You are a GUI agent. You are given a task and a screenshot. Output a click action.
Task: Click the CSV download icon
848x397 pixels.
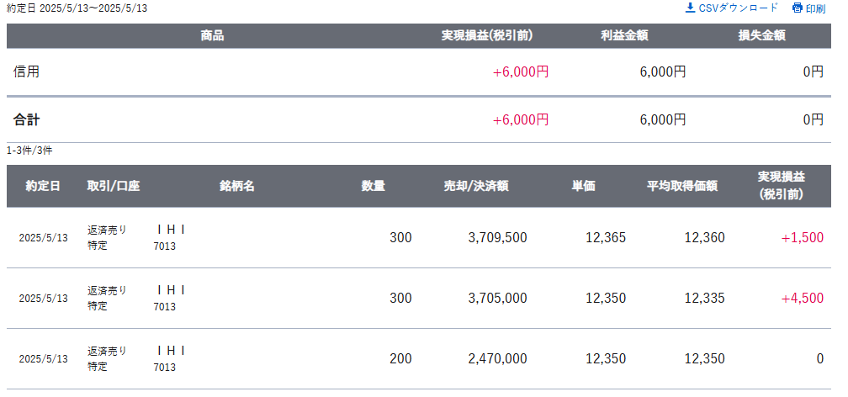690,8
